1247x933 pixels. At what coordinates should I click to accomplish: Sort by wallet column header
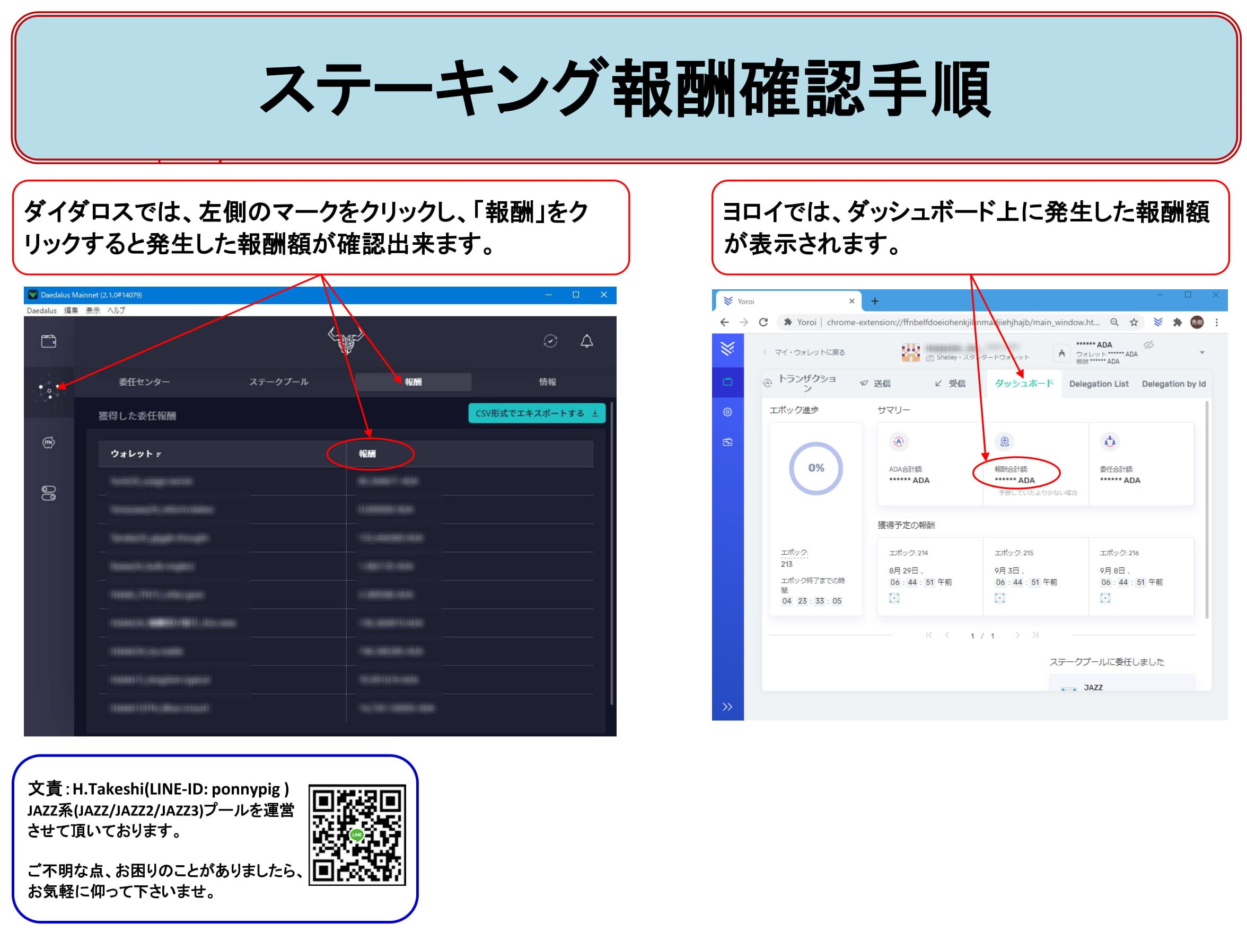coord(135,454)
